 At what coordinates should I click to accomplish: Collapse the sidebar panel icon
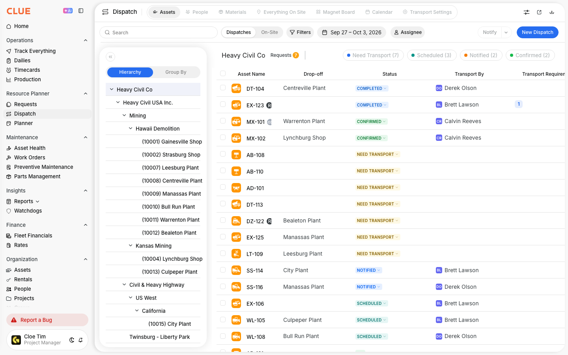tap(81, 11)
